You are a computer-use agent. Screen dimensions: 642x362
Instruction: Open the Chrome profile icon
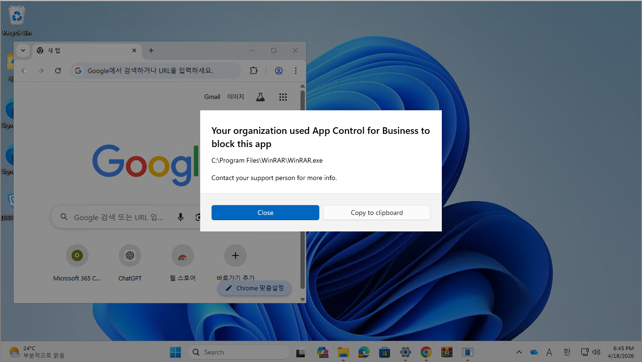tap(279, 71)
